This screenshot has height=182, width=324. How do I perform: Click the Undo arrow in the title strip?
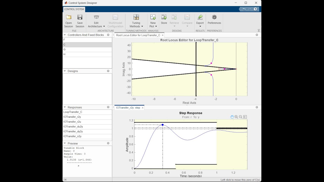(x=244, y=9)
